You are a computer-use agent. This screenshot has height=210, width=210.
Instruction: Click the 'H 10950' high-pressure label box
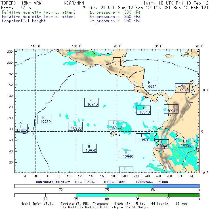click(90, 148)
